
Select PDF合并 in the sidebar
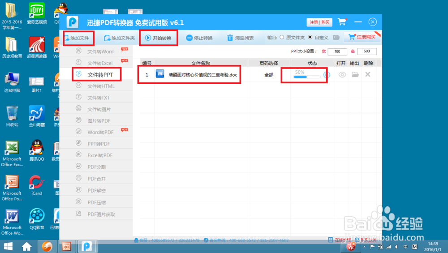tap(96, 179)
